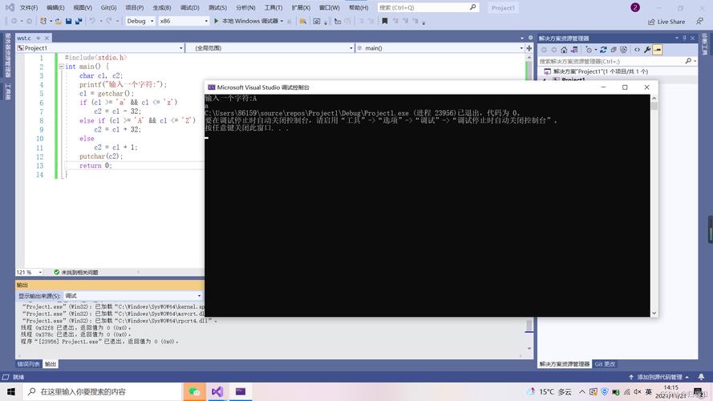713x401 pixels.
Task: Click the Windows Start button
Action: pos(10,391)
